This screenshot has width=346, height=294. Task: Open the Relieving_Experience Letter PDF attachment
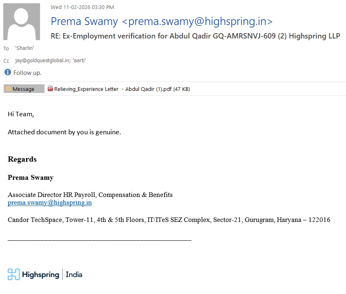[x=119, y=89]
